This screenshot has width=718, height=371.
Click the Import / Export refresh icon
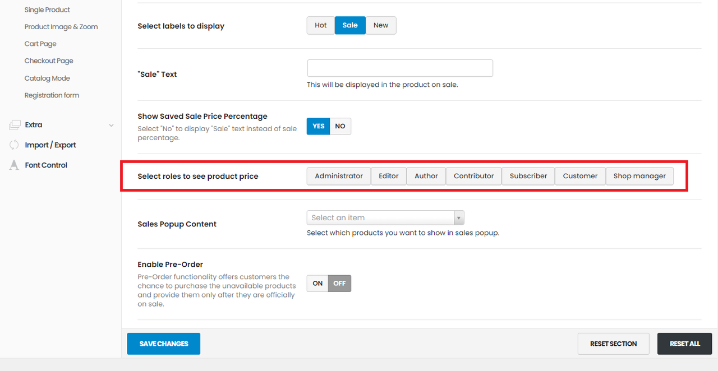[14, 145]
